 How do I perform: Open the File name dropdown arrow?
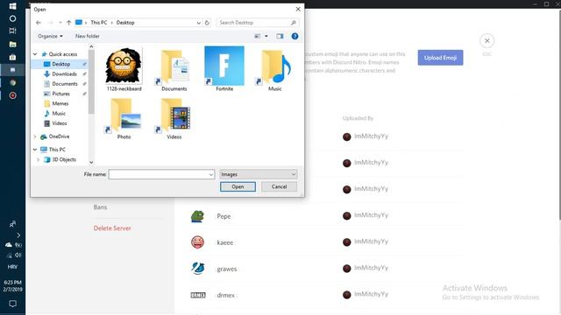(x=210, y=174)
